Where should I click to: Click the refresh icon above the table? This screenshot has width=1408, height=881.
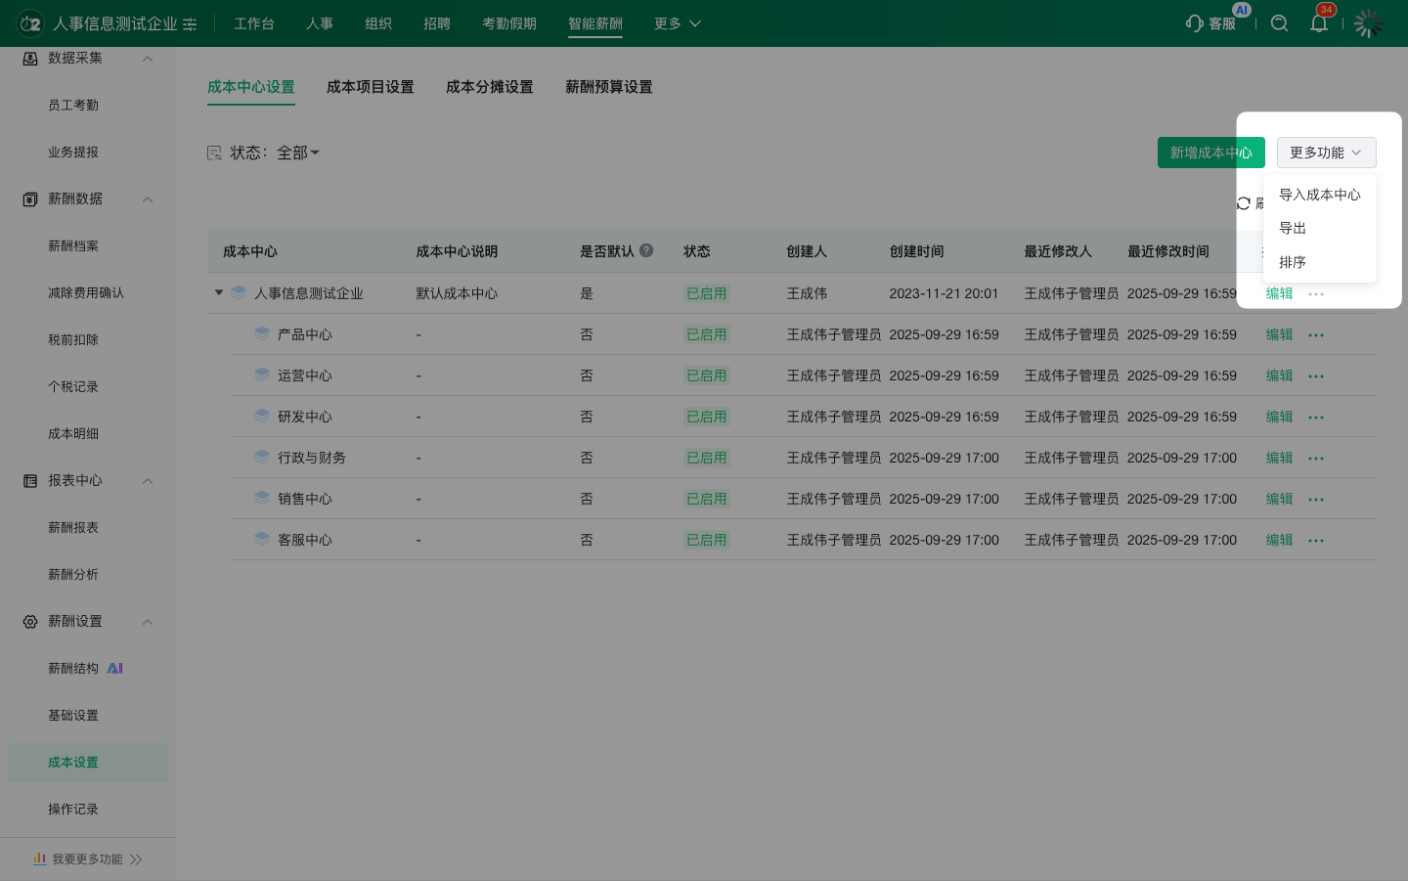click(1244, 203)
